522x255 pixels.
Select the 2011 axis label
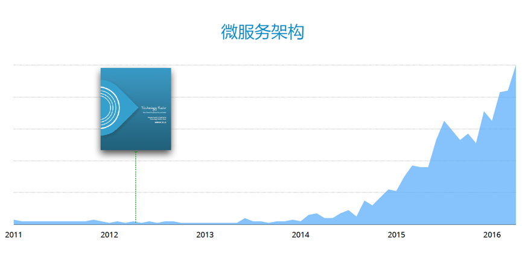tap(13, 235)
